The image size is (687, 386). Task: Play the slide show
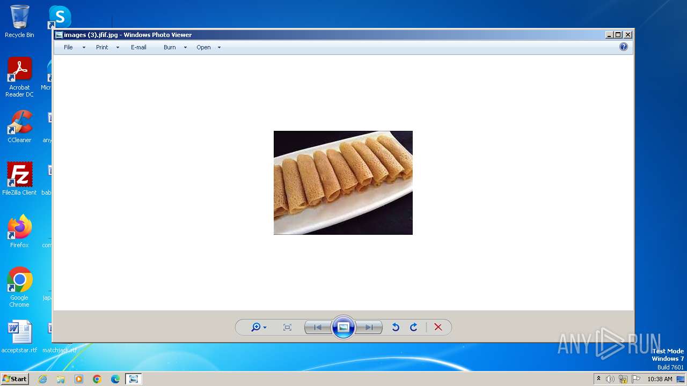coord(343,327)
